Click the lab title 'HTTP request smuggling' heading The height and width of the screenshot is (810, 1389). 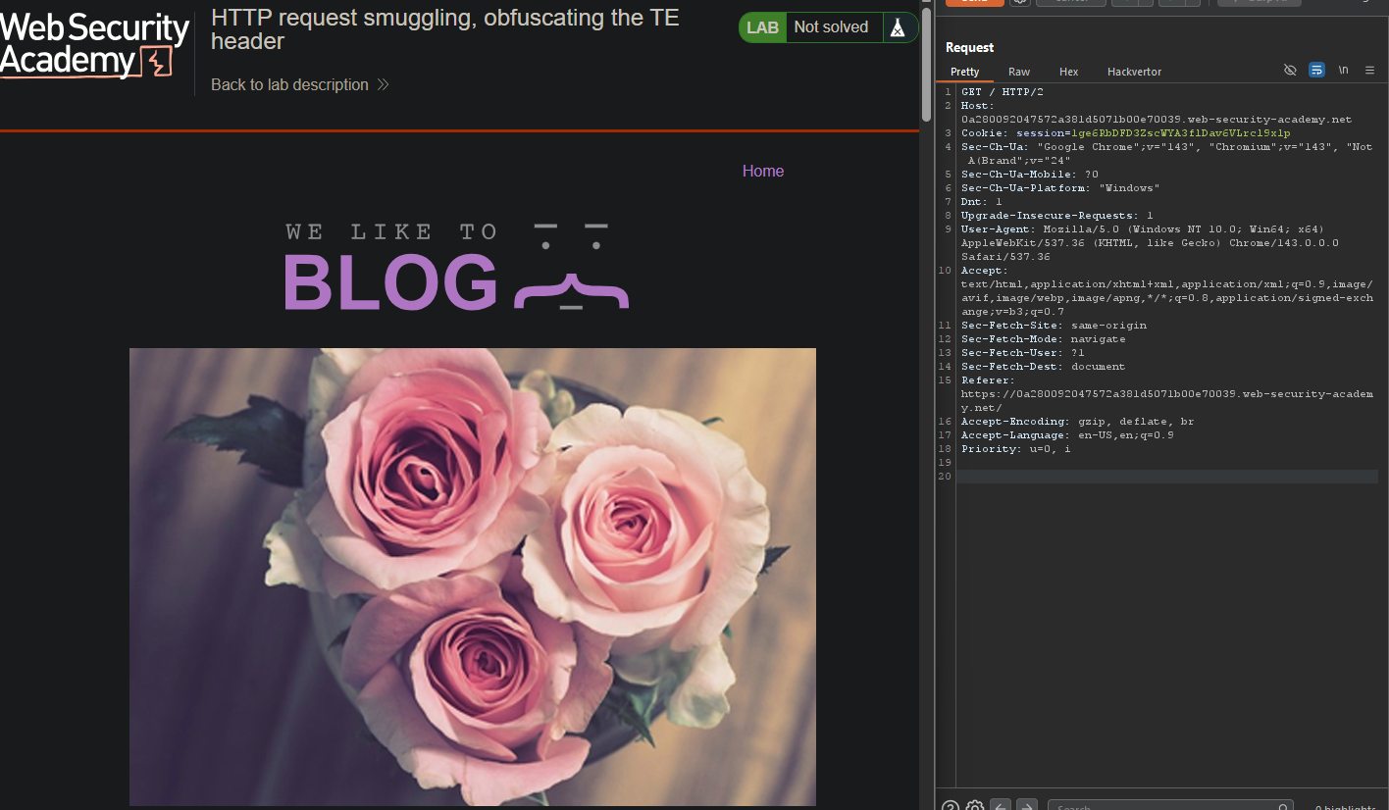(x=445, y=29)
